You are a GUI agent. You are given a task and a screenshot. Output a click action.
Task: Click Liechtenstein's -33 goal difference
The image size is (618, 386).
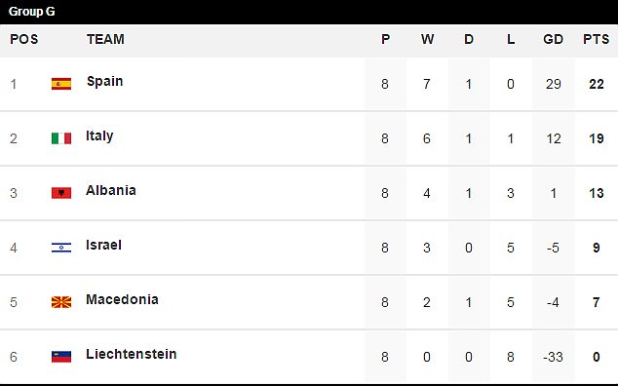click(x=553, y=357)
